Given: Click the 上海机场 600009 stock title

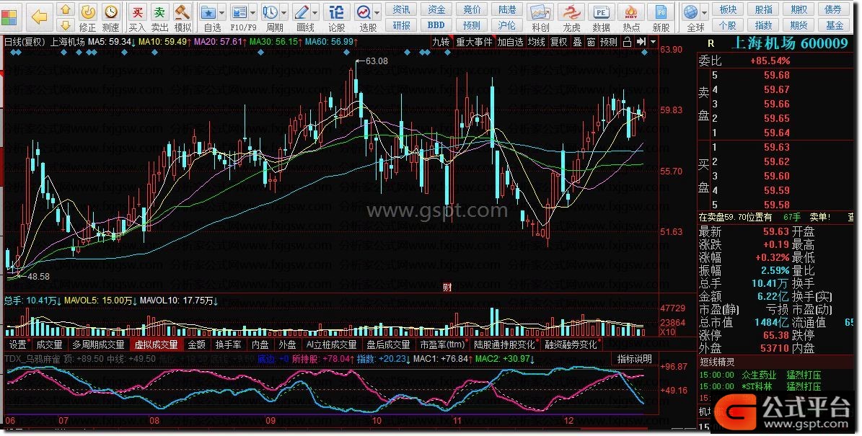Looking at the screenshot, I should point(789,43).
